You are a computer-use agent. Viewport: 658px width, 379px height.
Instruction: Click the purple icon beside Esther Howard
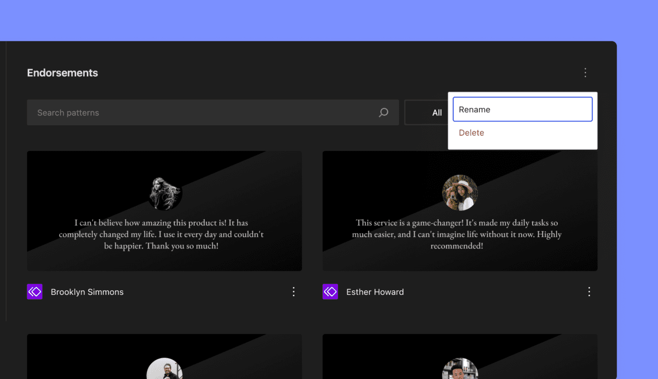(330, 292)
